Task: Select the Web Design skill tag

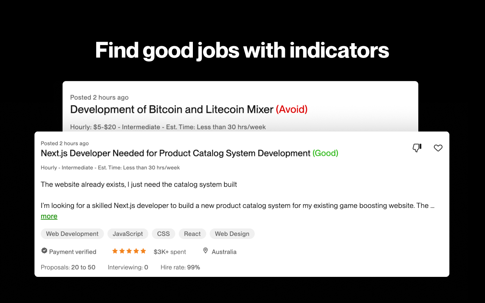Action: point(232,234)
